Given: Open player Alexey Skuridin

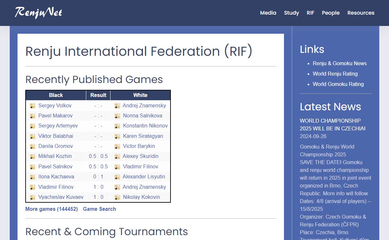Looking at the screenshot, I should [x=140, y=156].
